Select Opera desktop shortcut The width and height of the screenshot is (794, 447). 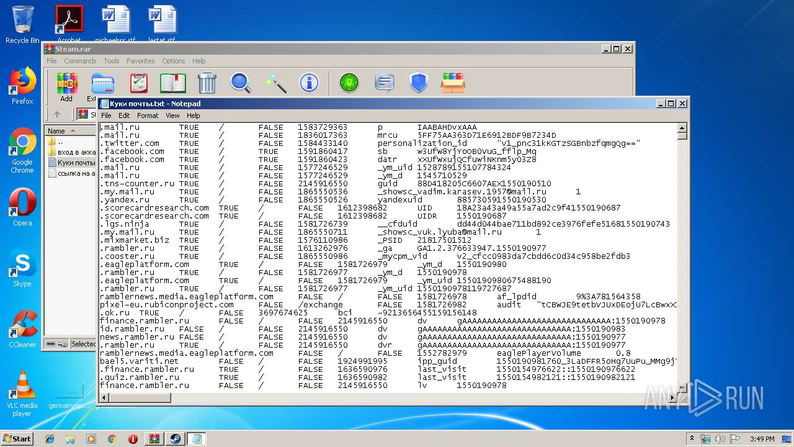pos(22,208)
